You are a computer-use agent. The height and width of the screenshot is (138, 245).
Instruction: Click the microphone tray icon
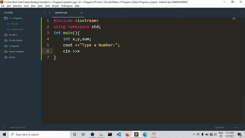tap(203, 135)
